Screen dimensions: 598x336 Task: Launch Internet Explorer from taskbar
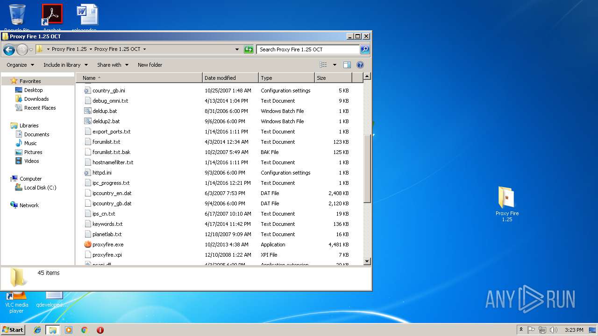click(37, 330)
